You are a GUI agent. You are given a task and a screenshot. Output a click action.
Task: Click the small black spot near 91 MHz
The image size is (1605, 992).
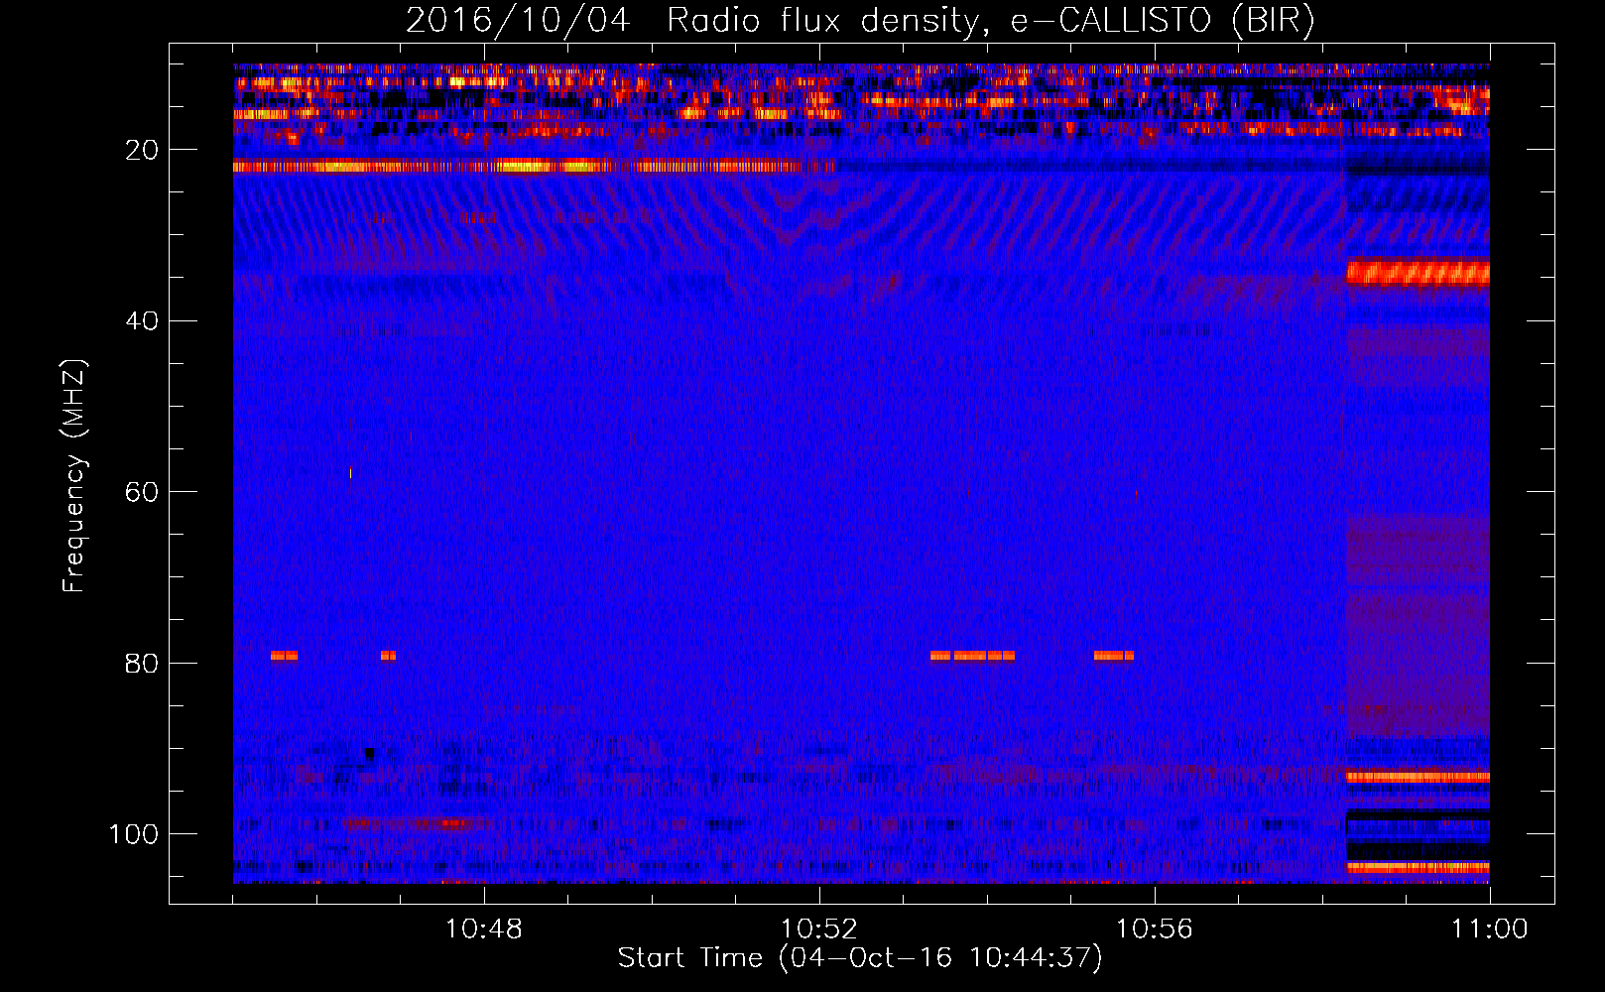tap(370, 754)
